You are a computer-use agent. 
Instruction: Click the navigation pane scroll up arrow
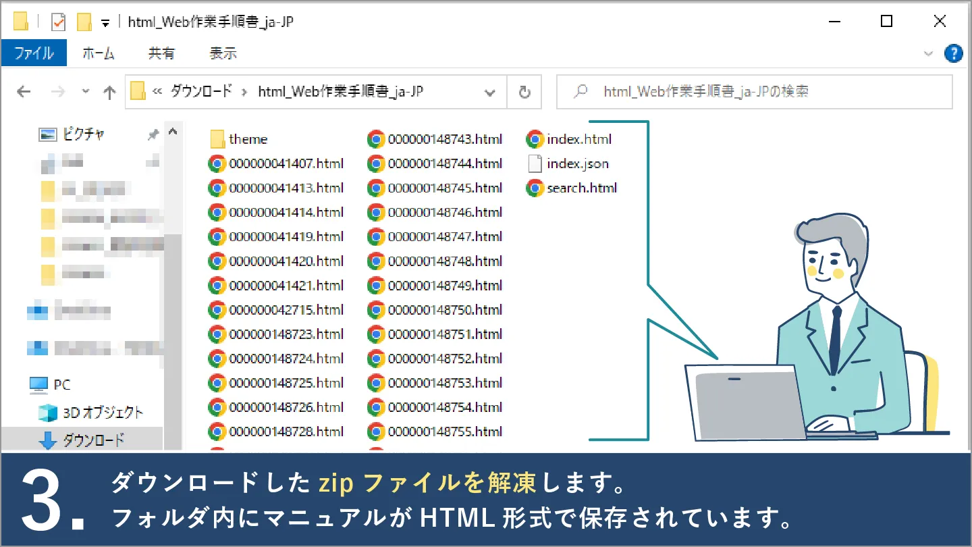(x=173, y=132)
